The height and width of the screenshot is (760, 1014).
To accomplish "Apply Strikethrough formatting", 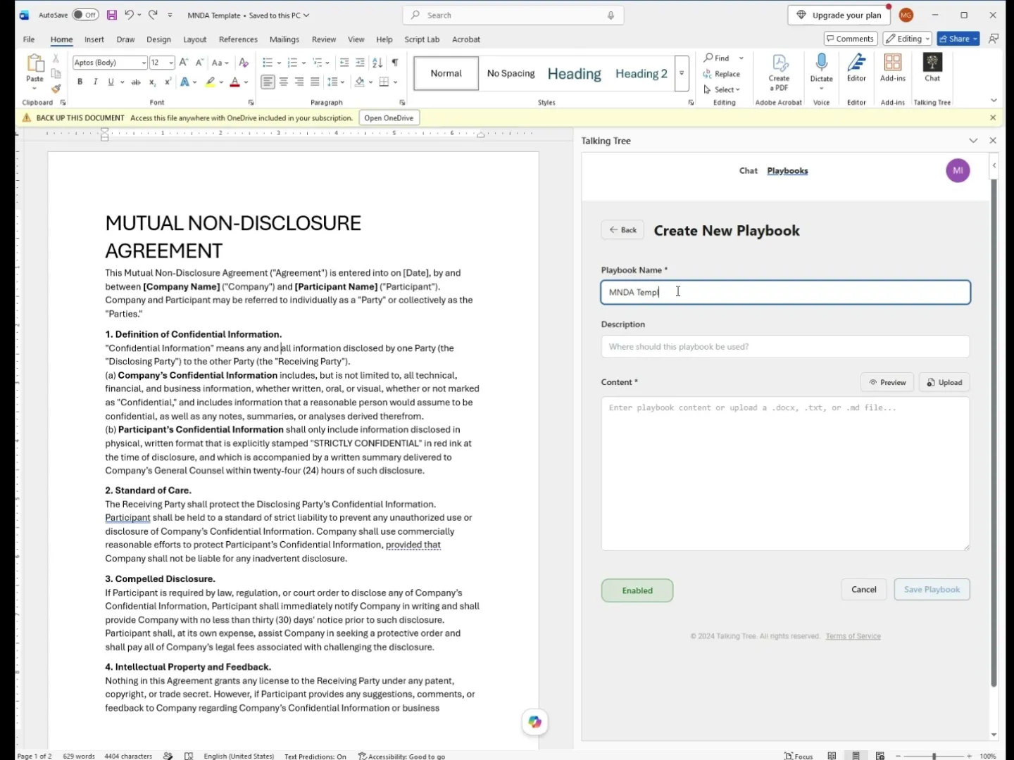I will (136, 82).
